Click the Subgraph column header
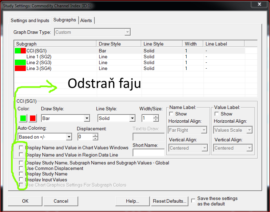Viewport: 270px width, 212px height. click(55, 44)
